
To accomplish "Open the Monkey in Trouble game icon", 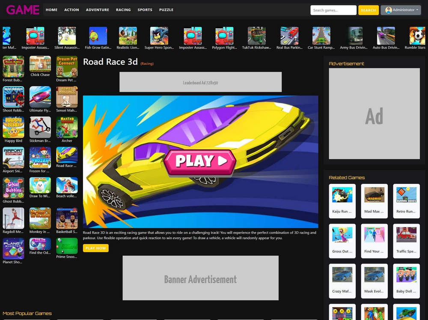I will coord(40,218).
